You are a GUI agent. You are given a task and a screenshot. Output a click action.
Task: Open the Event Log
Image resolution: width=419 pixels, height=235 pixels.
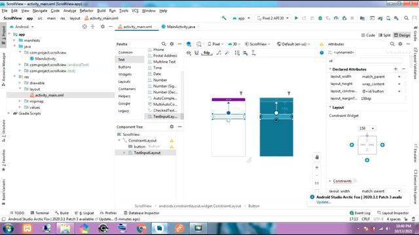[x=360, y=213]
